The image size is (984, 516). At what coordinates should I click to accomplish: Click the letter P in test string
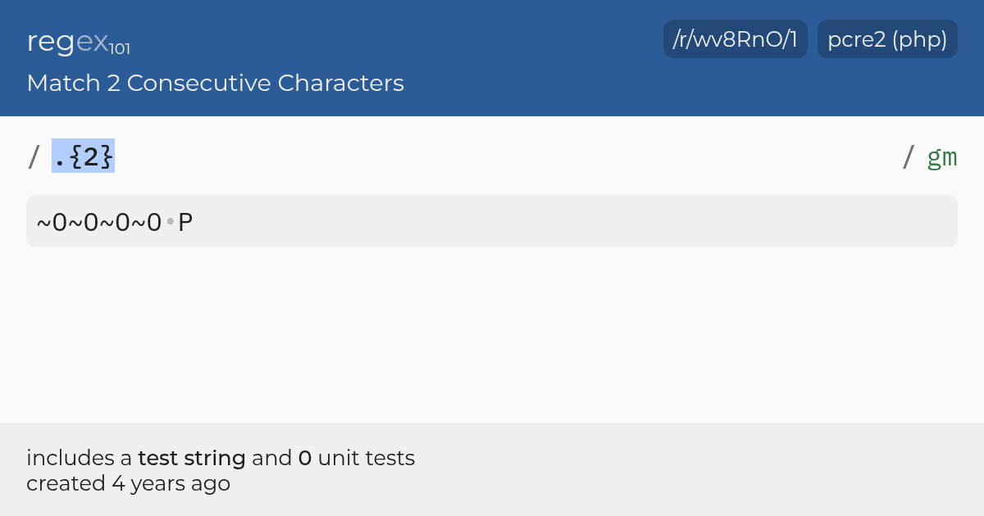coord(185,222)
